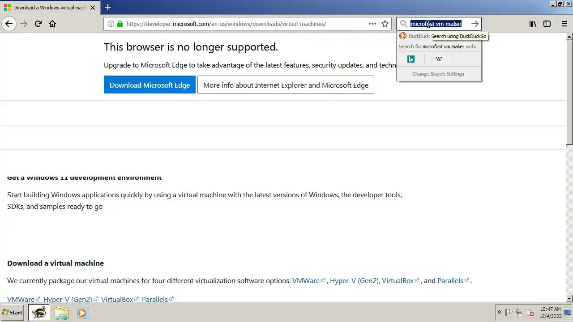Click text "SDKs, and samples ready to go"
Image resolution: width=573 pixels, height=322 pixels.
pyautogui.click(x=55, y=207)
